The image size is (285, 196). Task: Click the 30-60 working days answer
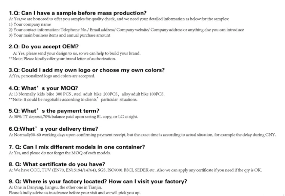[x=142, y=135]
